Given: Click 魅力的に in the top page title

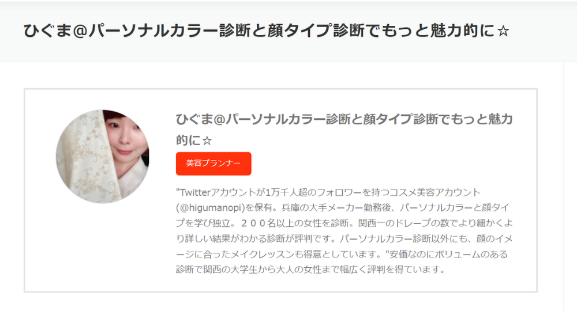Looking at the screenshot, I should click(463, 31).
